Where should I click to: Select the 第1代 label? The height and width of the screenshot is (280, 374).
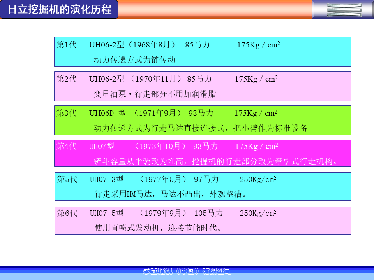pos(67,45)
